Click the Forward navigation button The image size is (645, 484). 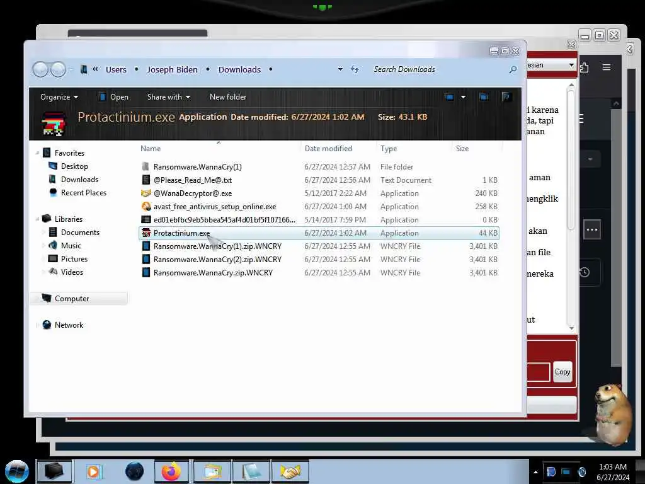click(58, 69)
